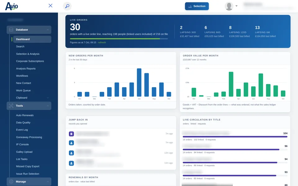Viewport: 298px width, 186px height.
Task: Open Workflows page
Action: pos(22,76)
